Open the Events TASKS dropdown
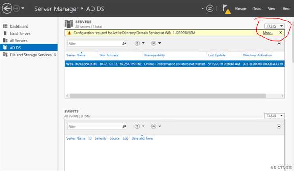This screenshot has width=294, height=171. [x=274, y=116]
